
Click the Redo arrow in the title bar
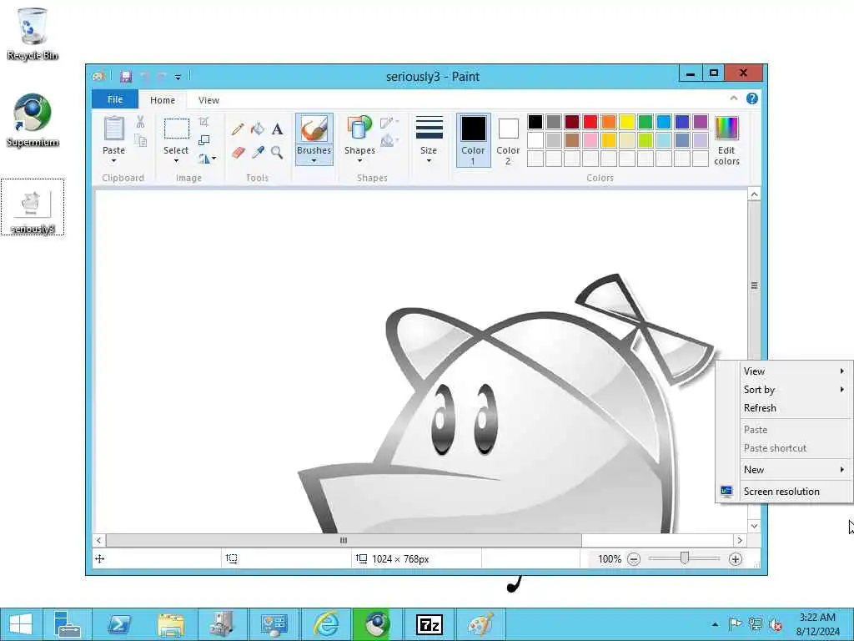[x=162, y=76]
